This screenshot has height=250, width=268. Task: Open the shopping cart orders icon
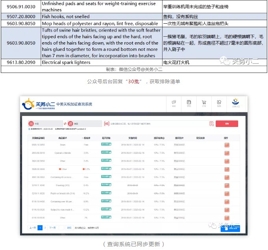click(x=204, y=102)
